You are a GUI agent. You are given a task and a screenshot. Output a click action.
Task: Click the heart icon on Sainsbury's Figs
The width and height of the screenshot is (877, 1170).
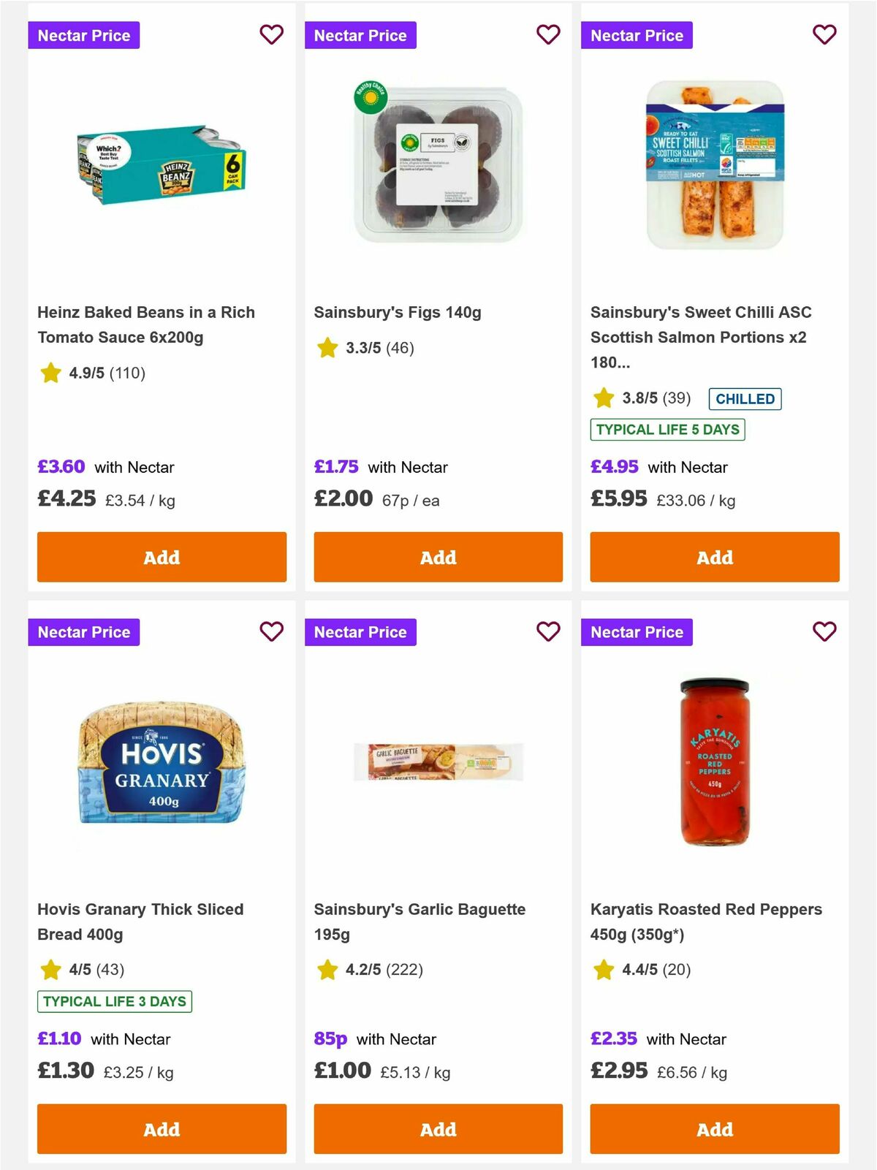point(547,34)
